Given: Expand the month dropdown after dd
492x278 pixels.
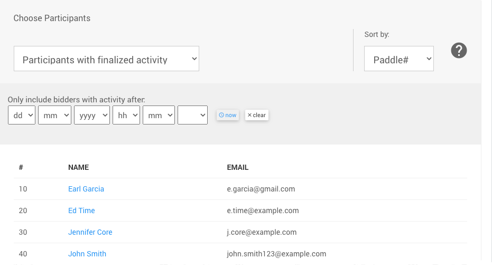Looking at the screenshot, I should coord(54,115).
